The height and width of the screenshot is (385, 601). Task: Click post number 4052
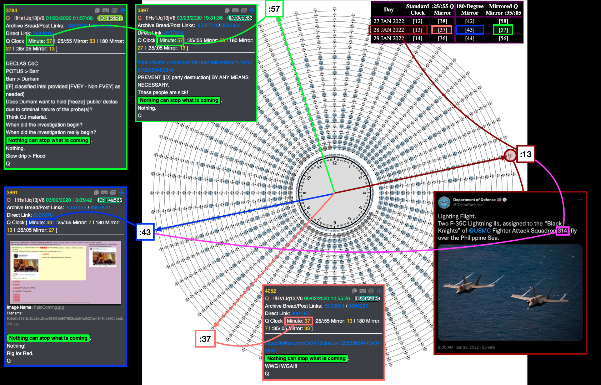[x=270, y=291]
